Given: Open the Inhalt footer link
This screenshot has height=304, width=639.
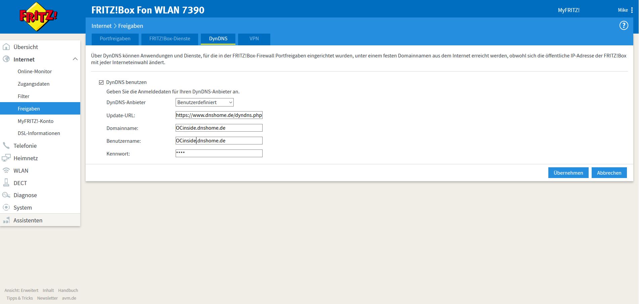Looking at the screenshot, I should tap(48, 290).
